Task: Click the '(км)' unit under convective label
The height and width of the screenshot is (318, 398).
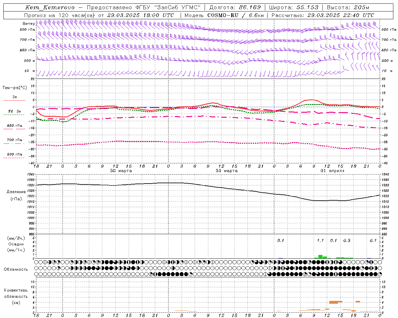Action: click(16, 302)
